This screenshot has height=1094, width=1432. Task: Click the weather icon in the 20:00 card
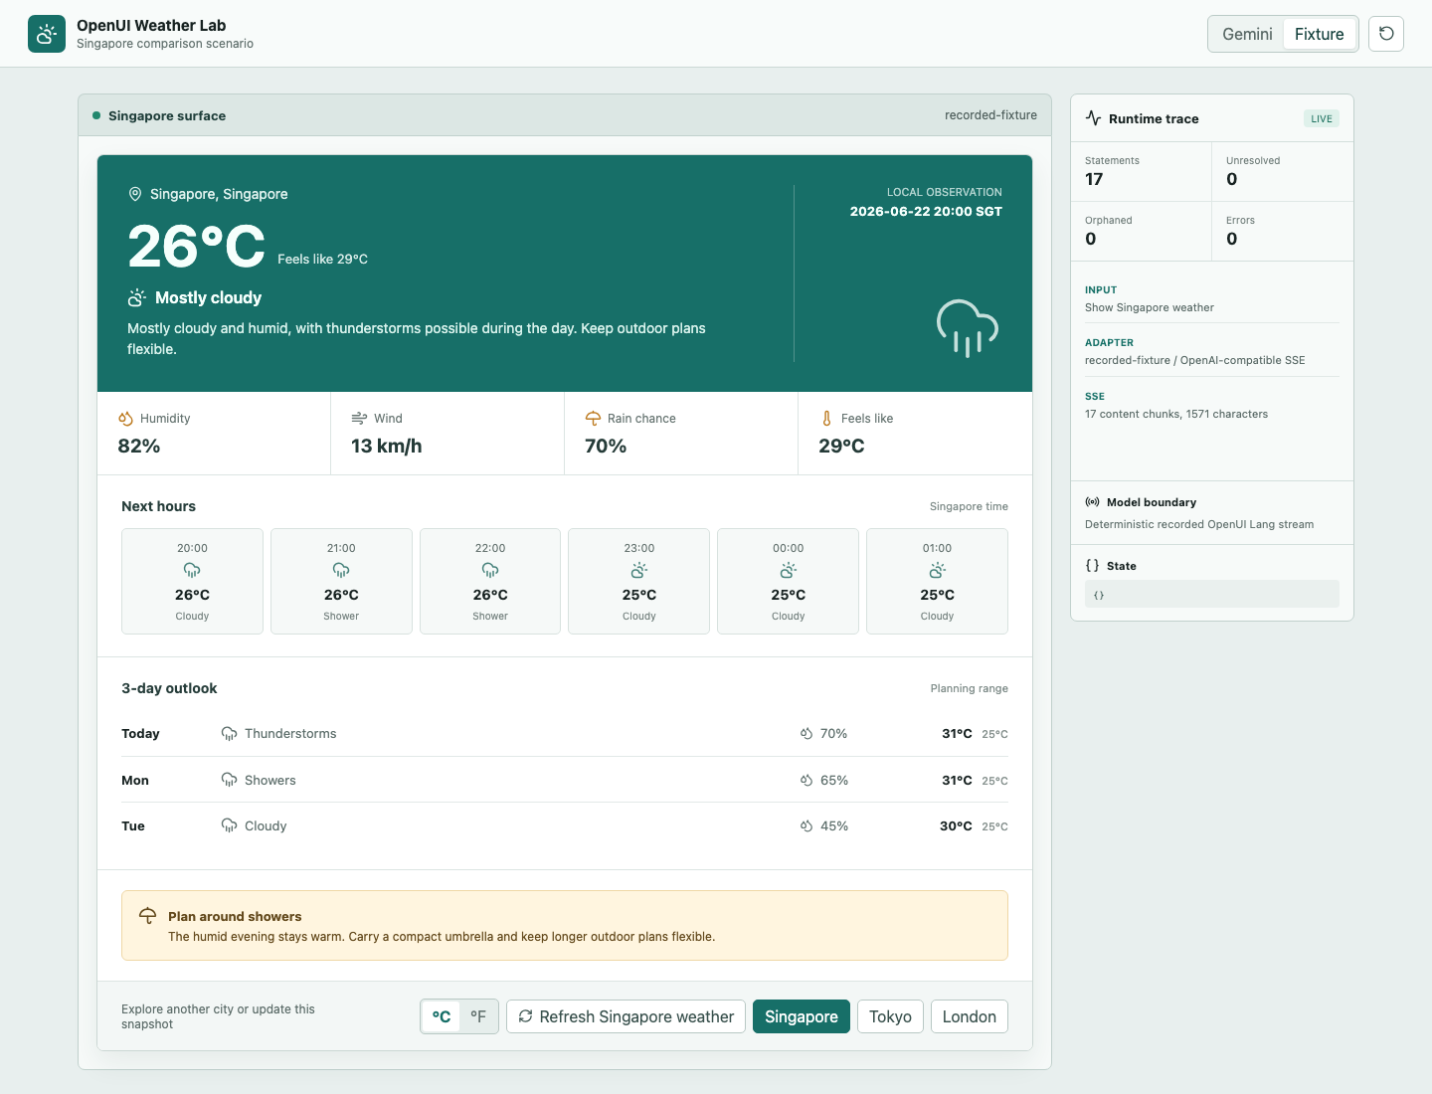coord(192,570)
